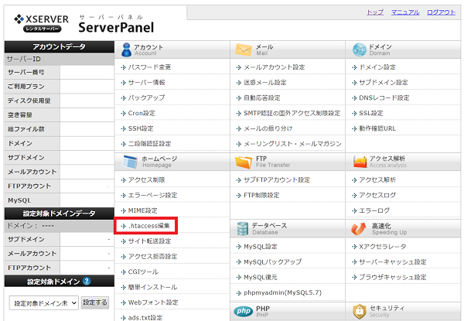
Task: Open 迷惑メール設定
Action: pos(264,83)
